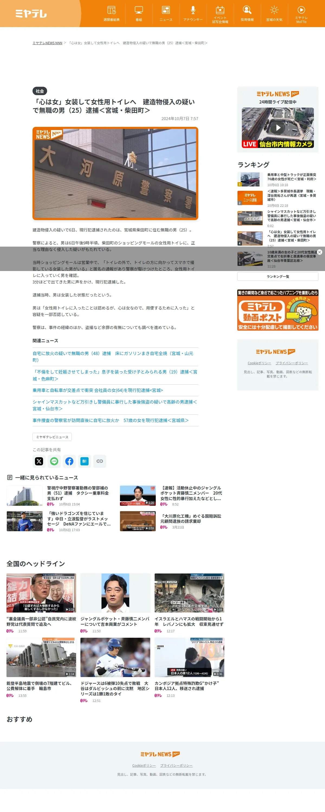Open イスラエルとハマス headline thumbnail

tap(189, 593)
